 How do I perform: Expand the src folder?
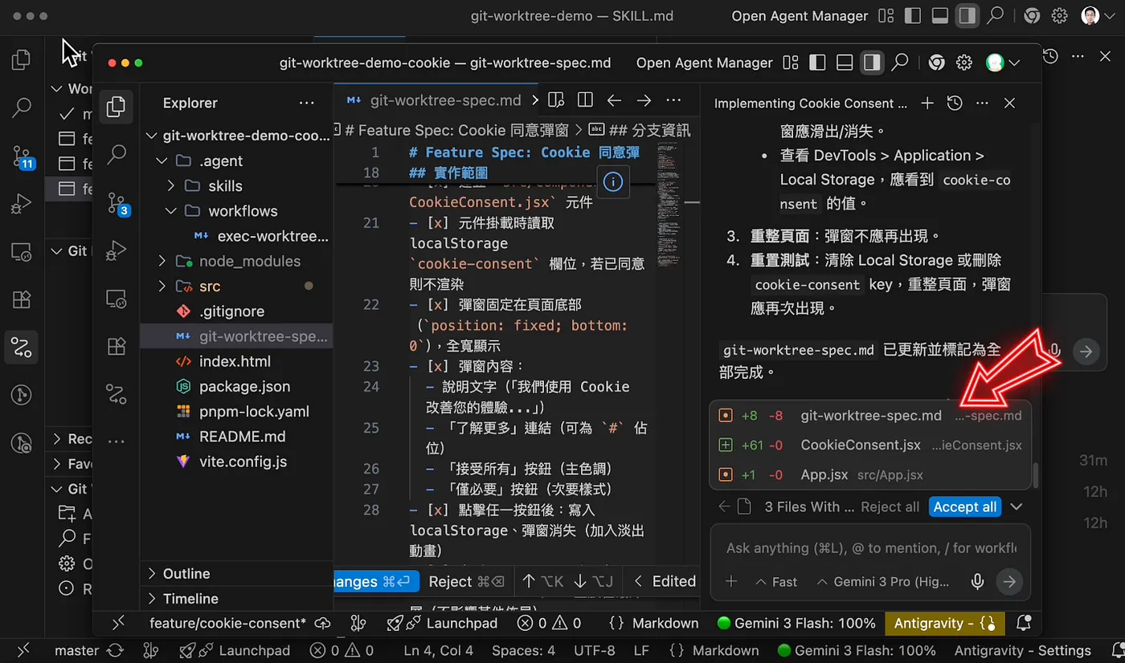click(x=162, y=287)
